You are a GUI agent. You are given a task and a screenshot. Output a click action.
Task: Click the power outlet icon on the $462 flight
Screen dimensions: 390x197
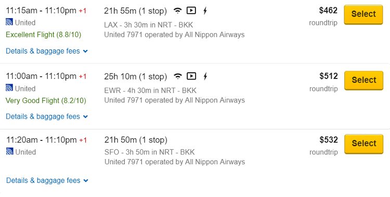tap(205, 11)
